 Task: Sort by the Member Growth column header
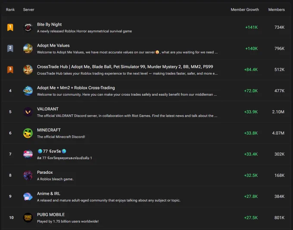[245, 10]
